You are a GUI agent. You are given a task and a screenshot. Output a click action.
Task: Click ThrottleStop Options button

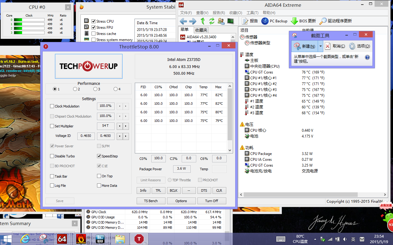(181, 201)
